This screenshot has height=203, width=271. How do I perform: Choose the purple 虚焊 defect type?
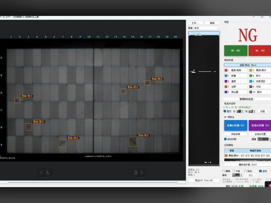pyautogui.click(x=235, y=81)
